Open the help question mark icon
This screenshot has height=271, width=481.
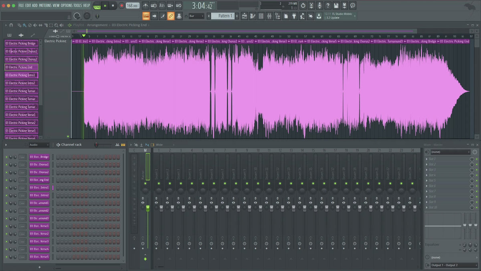click(327, 6)
